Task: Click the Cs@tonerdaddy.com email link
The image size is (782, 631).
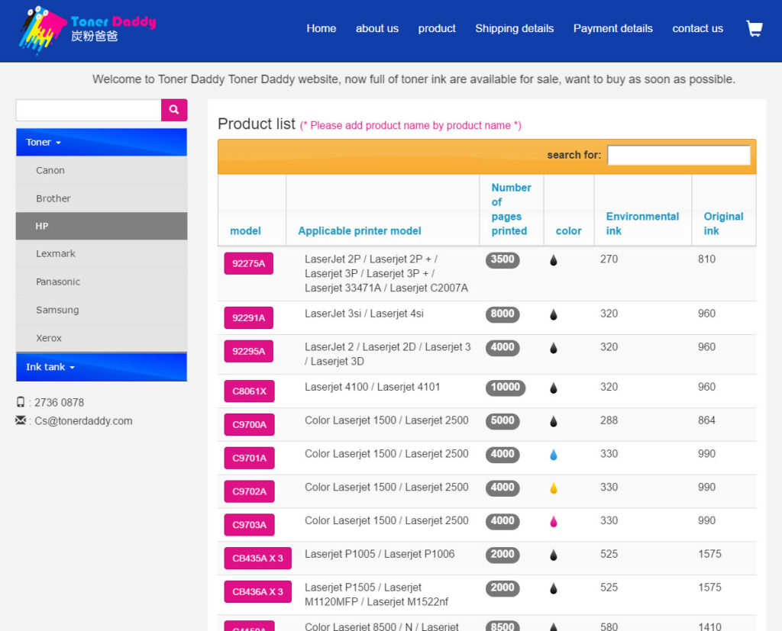Action: (83, 420)
